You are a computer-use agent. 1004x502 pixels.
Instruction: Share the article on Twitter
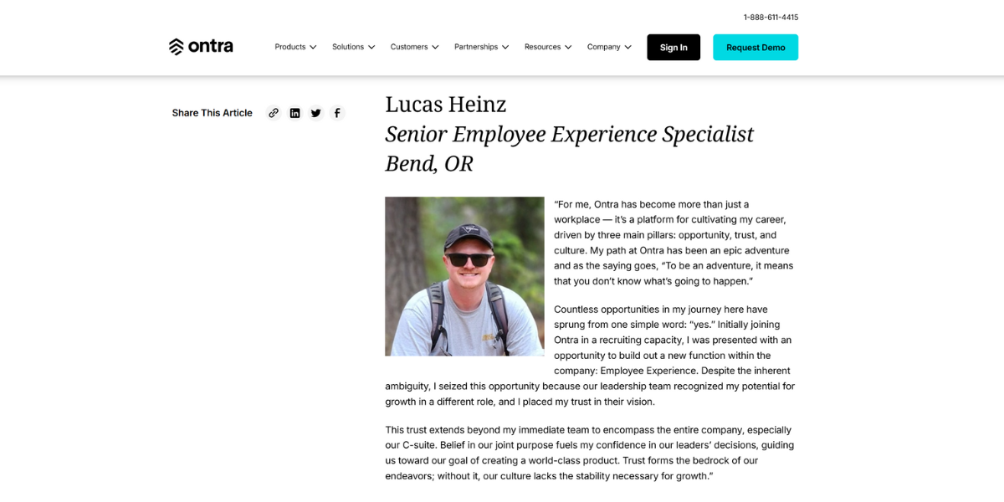(x=315, y=113)
